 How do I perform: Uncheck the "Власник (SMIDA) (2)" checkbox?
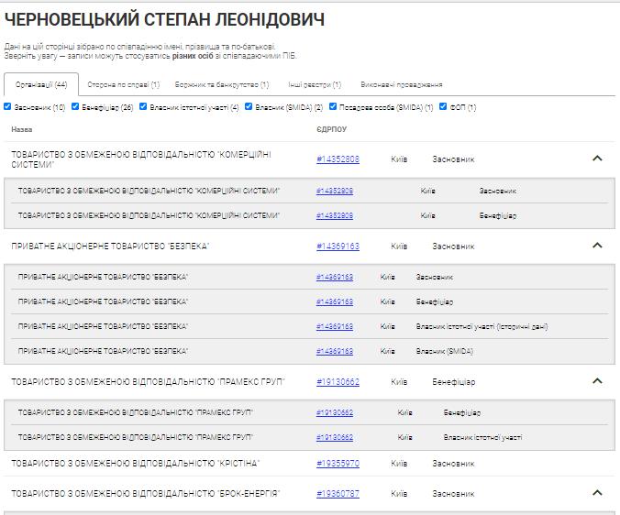(249, 107)
